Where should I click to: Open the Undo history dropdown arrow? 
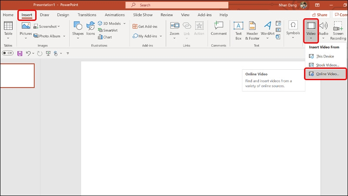tap(33, 53)
